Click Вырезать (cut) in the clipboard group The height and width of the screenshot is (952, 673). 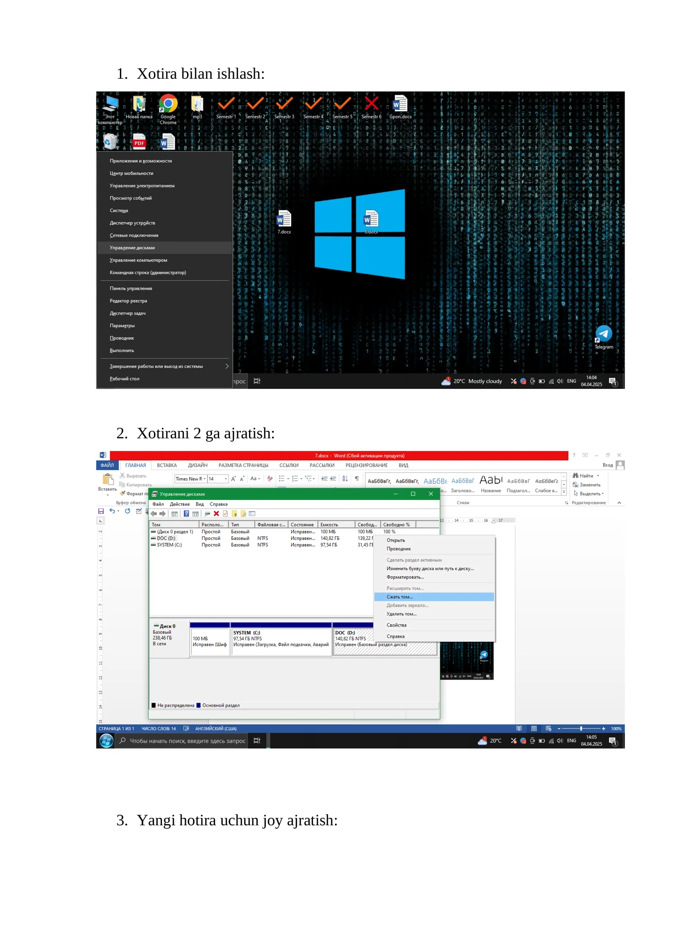pos(133,476)
